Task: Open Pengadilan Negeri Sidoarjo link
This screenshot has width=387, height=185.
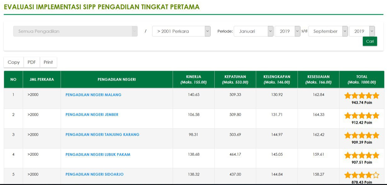Action: pos(94,174)
